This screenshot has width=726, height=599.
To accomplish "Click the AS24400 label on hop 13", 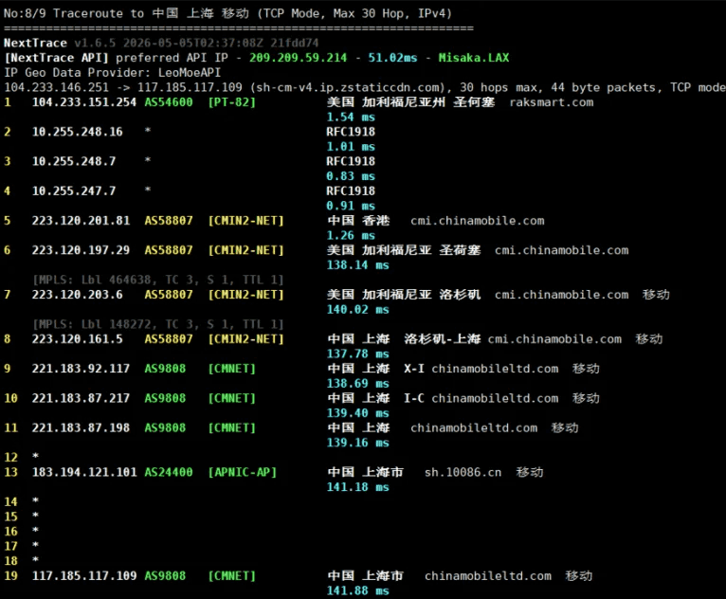I will [169, 473].
